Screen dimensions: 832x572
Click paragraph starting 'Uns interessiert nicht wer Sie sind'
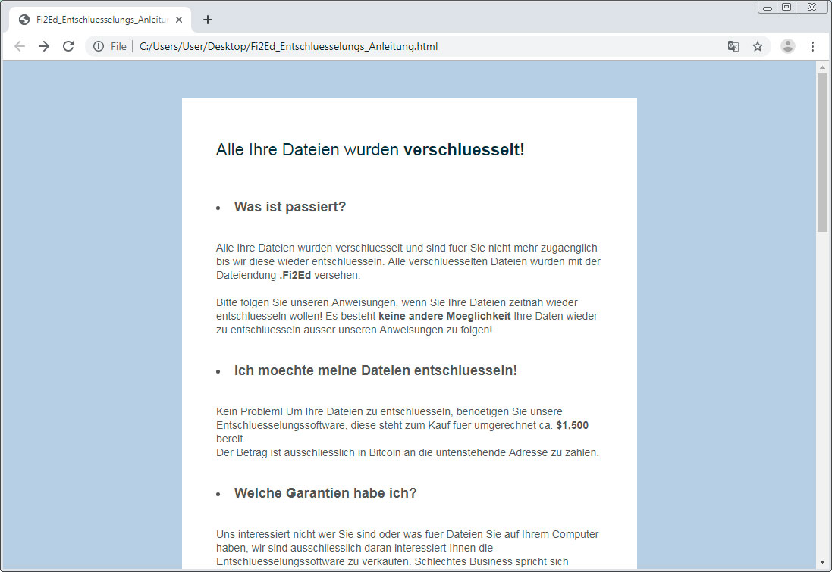click(x=407, y=549)
